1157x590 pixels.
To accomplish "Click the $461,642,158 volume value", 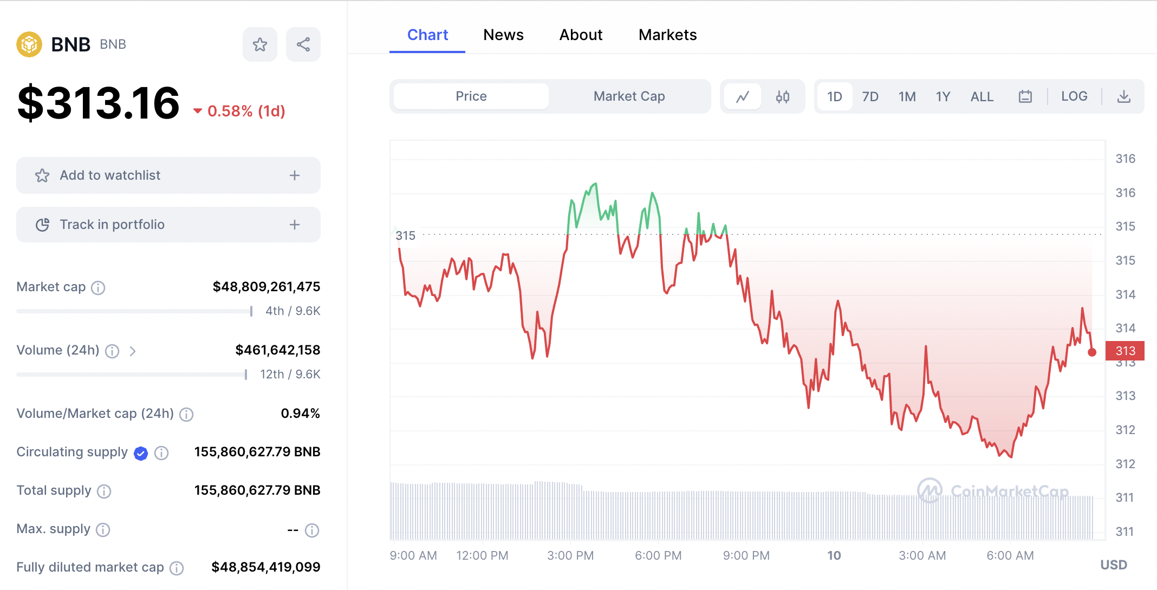I will click(278, 350).
